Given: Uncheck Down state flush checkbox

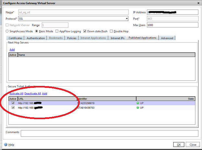Looking at the screenshot, I should (85, 31).
